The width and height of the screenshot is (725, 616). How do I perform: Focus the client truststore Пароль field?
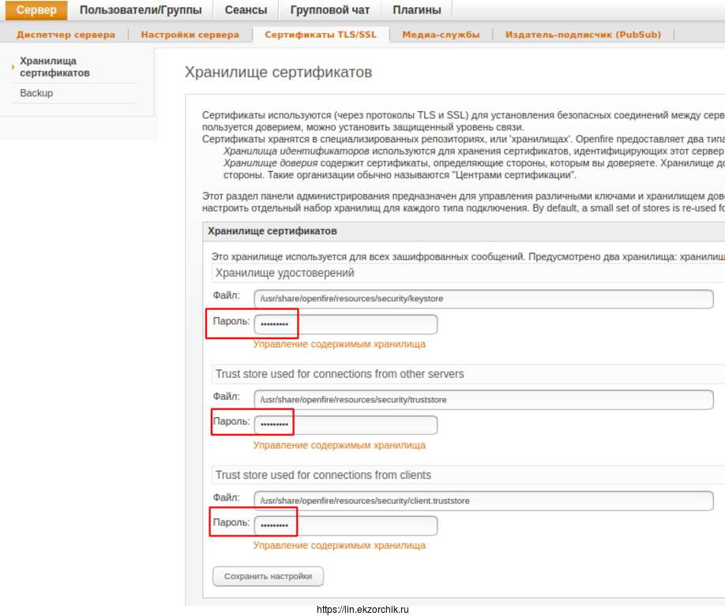(346, 525)
